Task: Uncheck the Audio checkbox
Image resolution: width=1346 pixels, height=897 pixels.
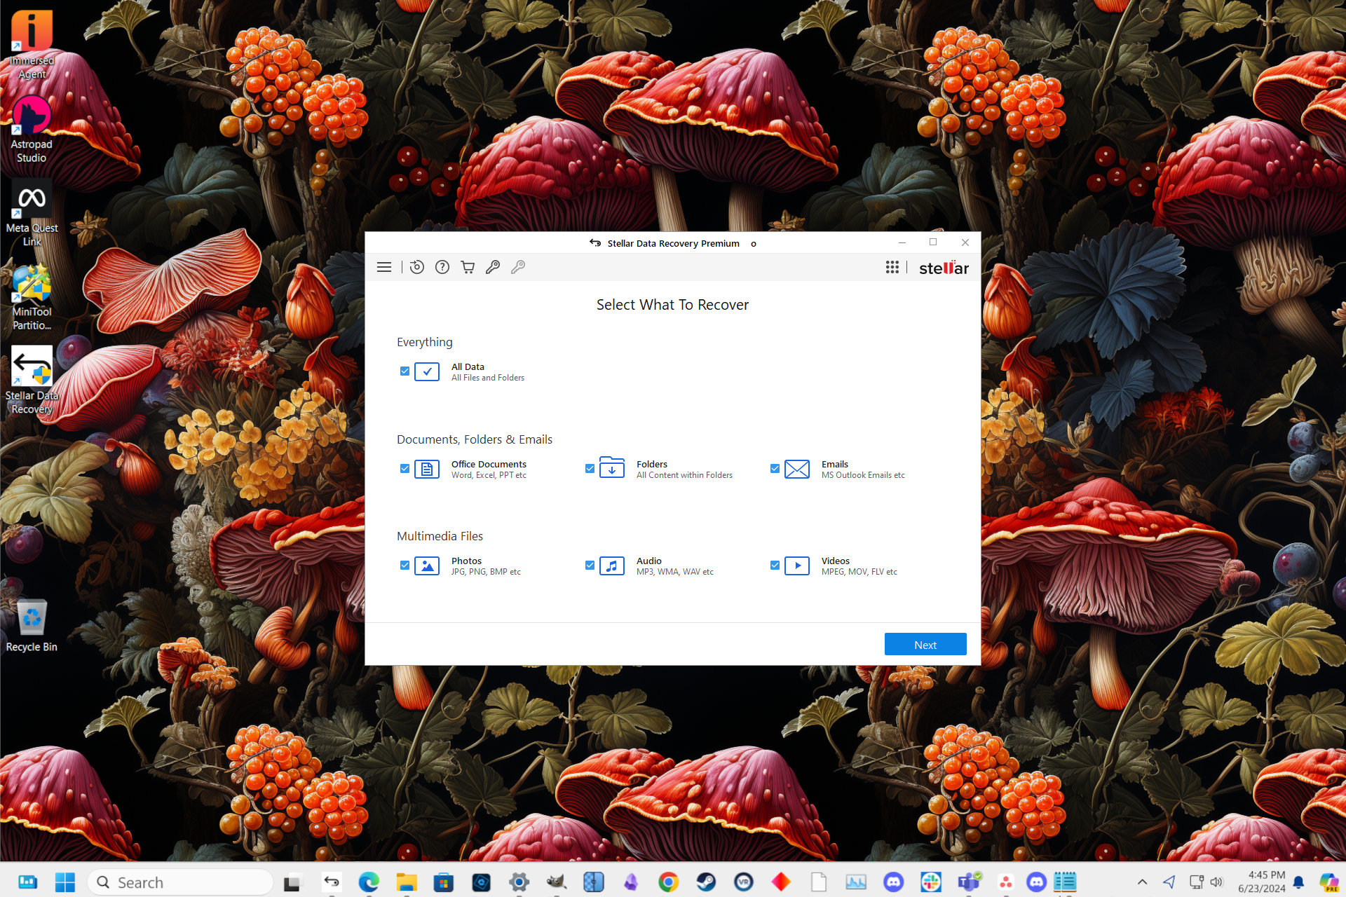Action: (590, 566)
